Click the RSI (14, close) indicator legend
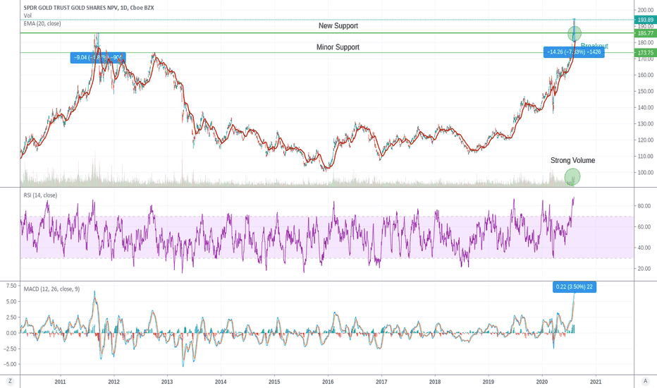 [x=40, y=195]
